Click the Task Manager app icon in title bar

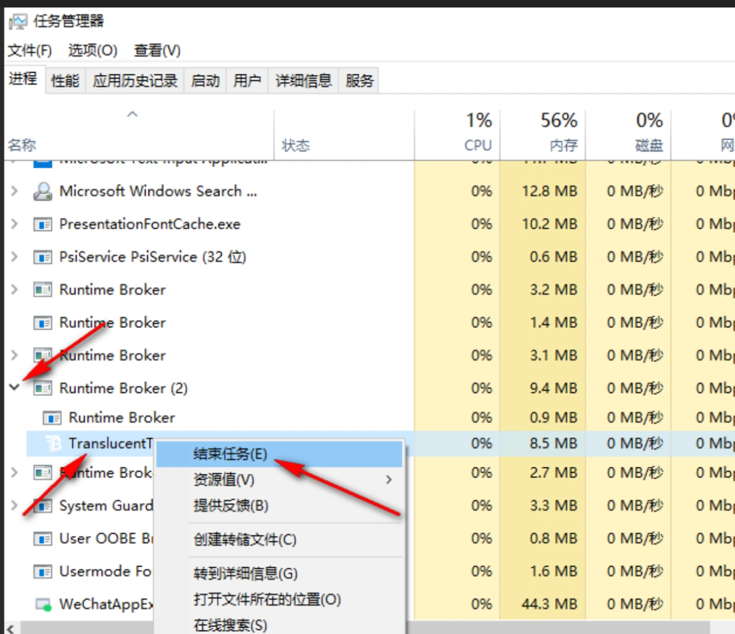coord(18,22)
